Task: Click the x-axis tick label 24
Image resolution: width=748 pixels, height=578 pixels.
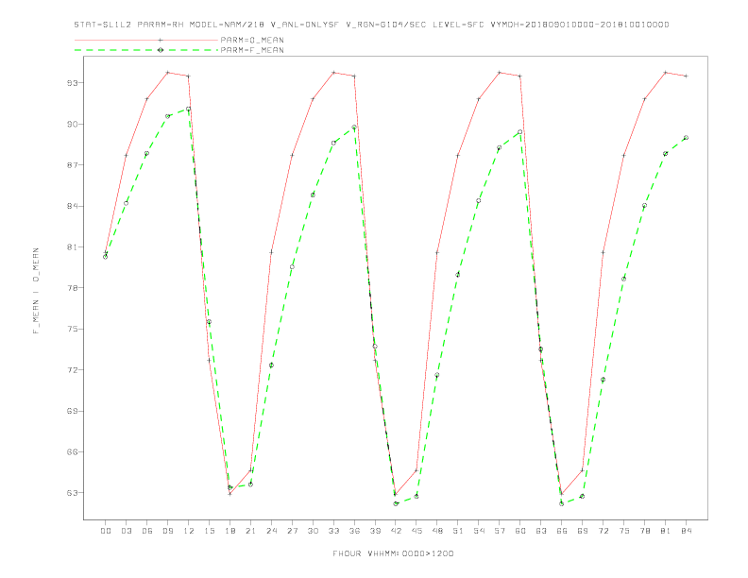Action: (271, 531)
